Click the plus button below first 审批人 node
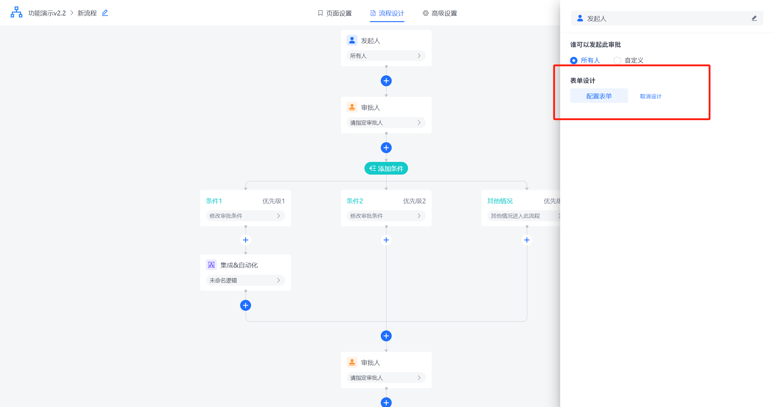774x407 pixels. [386, 148]
